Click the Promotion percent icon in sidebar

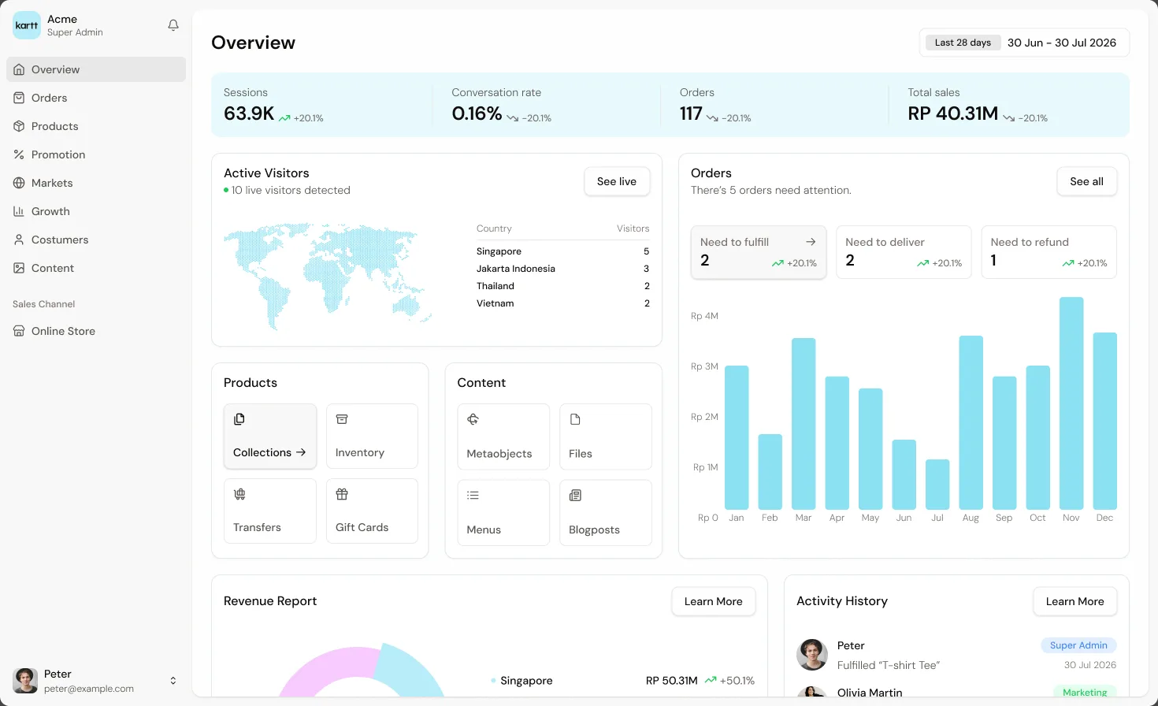tap(19, 154)
